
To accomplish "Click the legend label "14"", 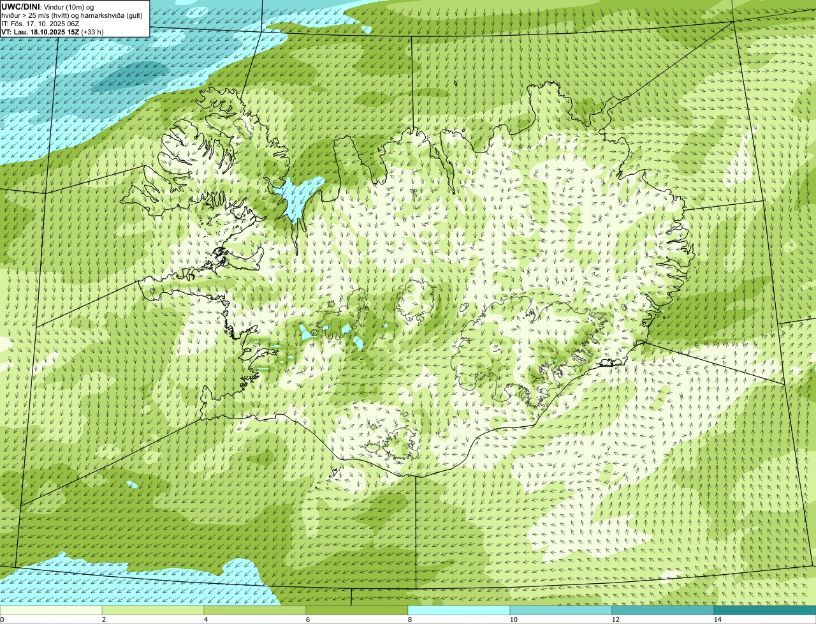I will (717, 620).
